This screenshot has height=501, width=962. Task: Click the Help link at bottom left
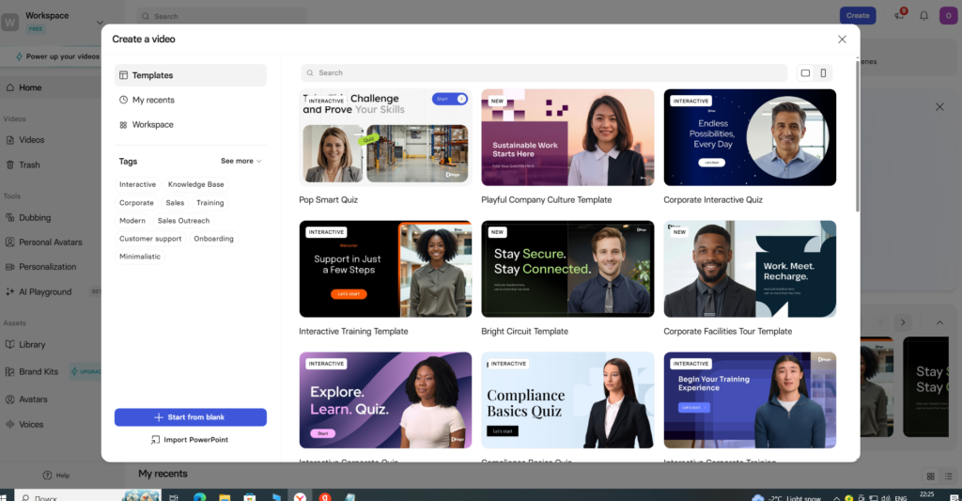click(x=55, y=476)
